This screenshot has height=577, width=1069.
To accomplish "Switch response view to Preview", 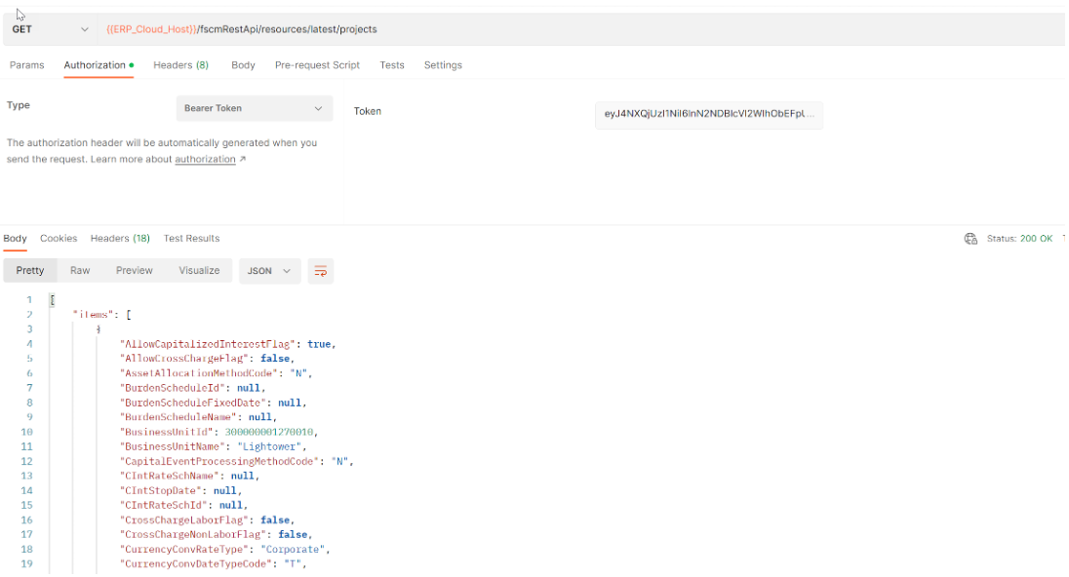I will tap(135, 270).
